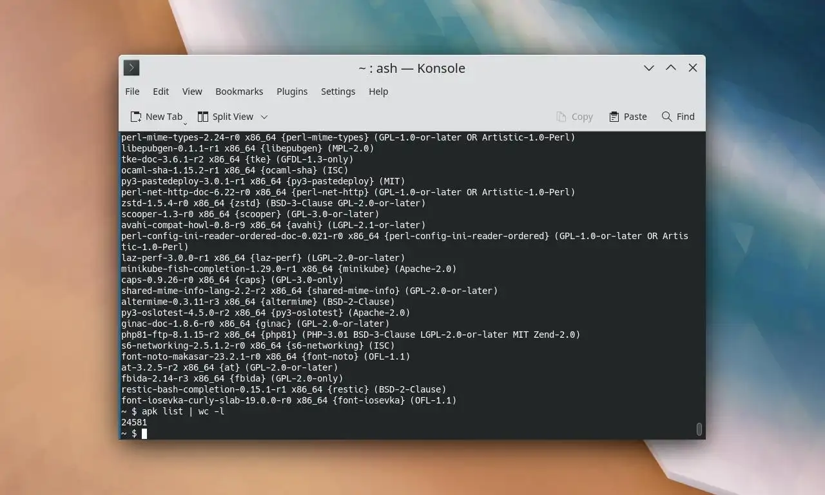Click the font-iosevka-curly-slab-19.0.0-r0 line
Image resolution: width=825 pixels, height=495 pixels.
[x=289, y=400]
